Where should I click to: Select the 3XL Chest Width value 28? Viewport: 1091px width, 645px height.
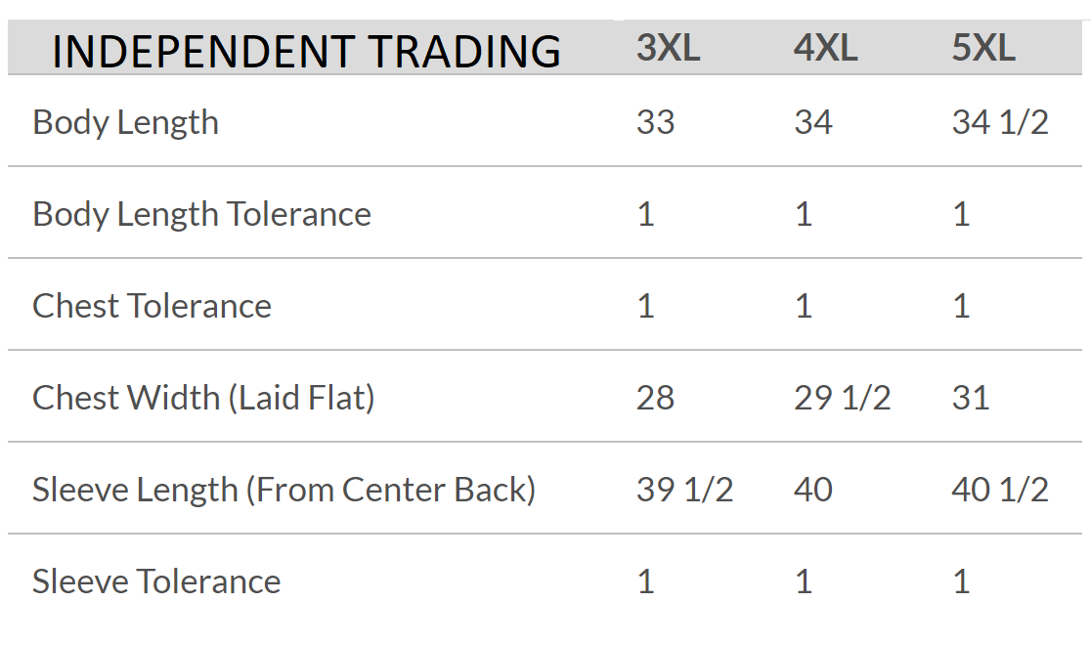coord(655,399)
